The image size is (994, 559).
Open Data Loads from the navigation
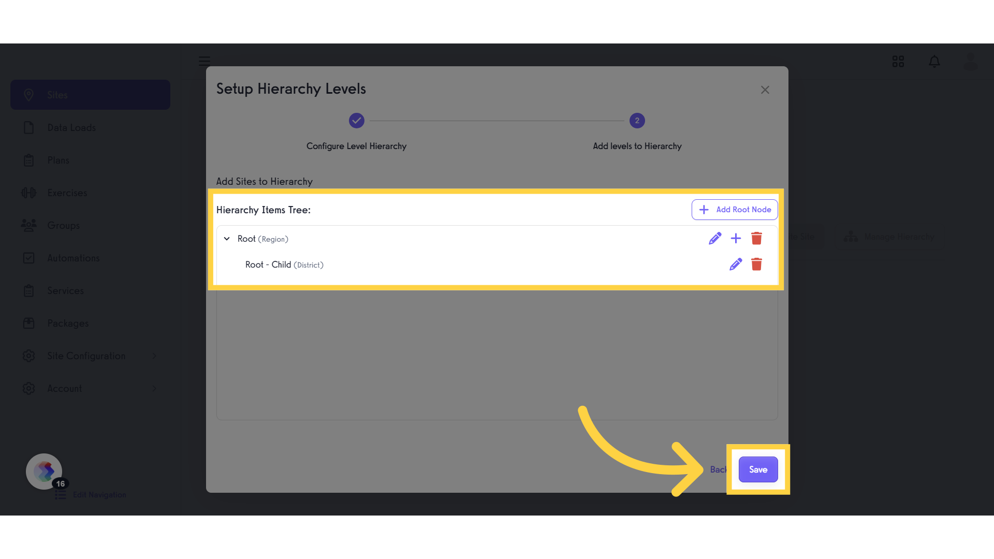tap(71, 127)
